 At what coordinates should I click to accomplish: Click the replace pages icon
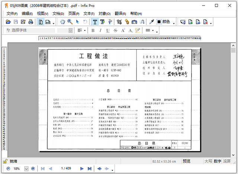183,22
